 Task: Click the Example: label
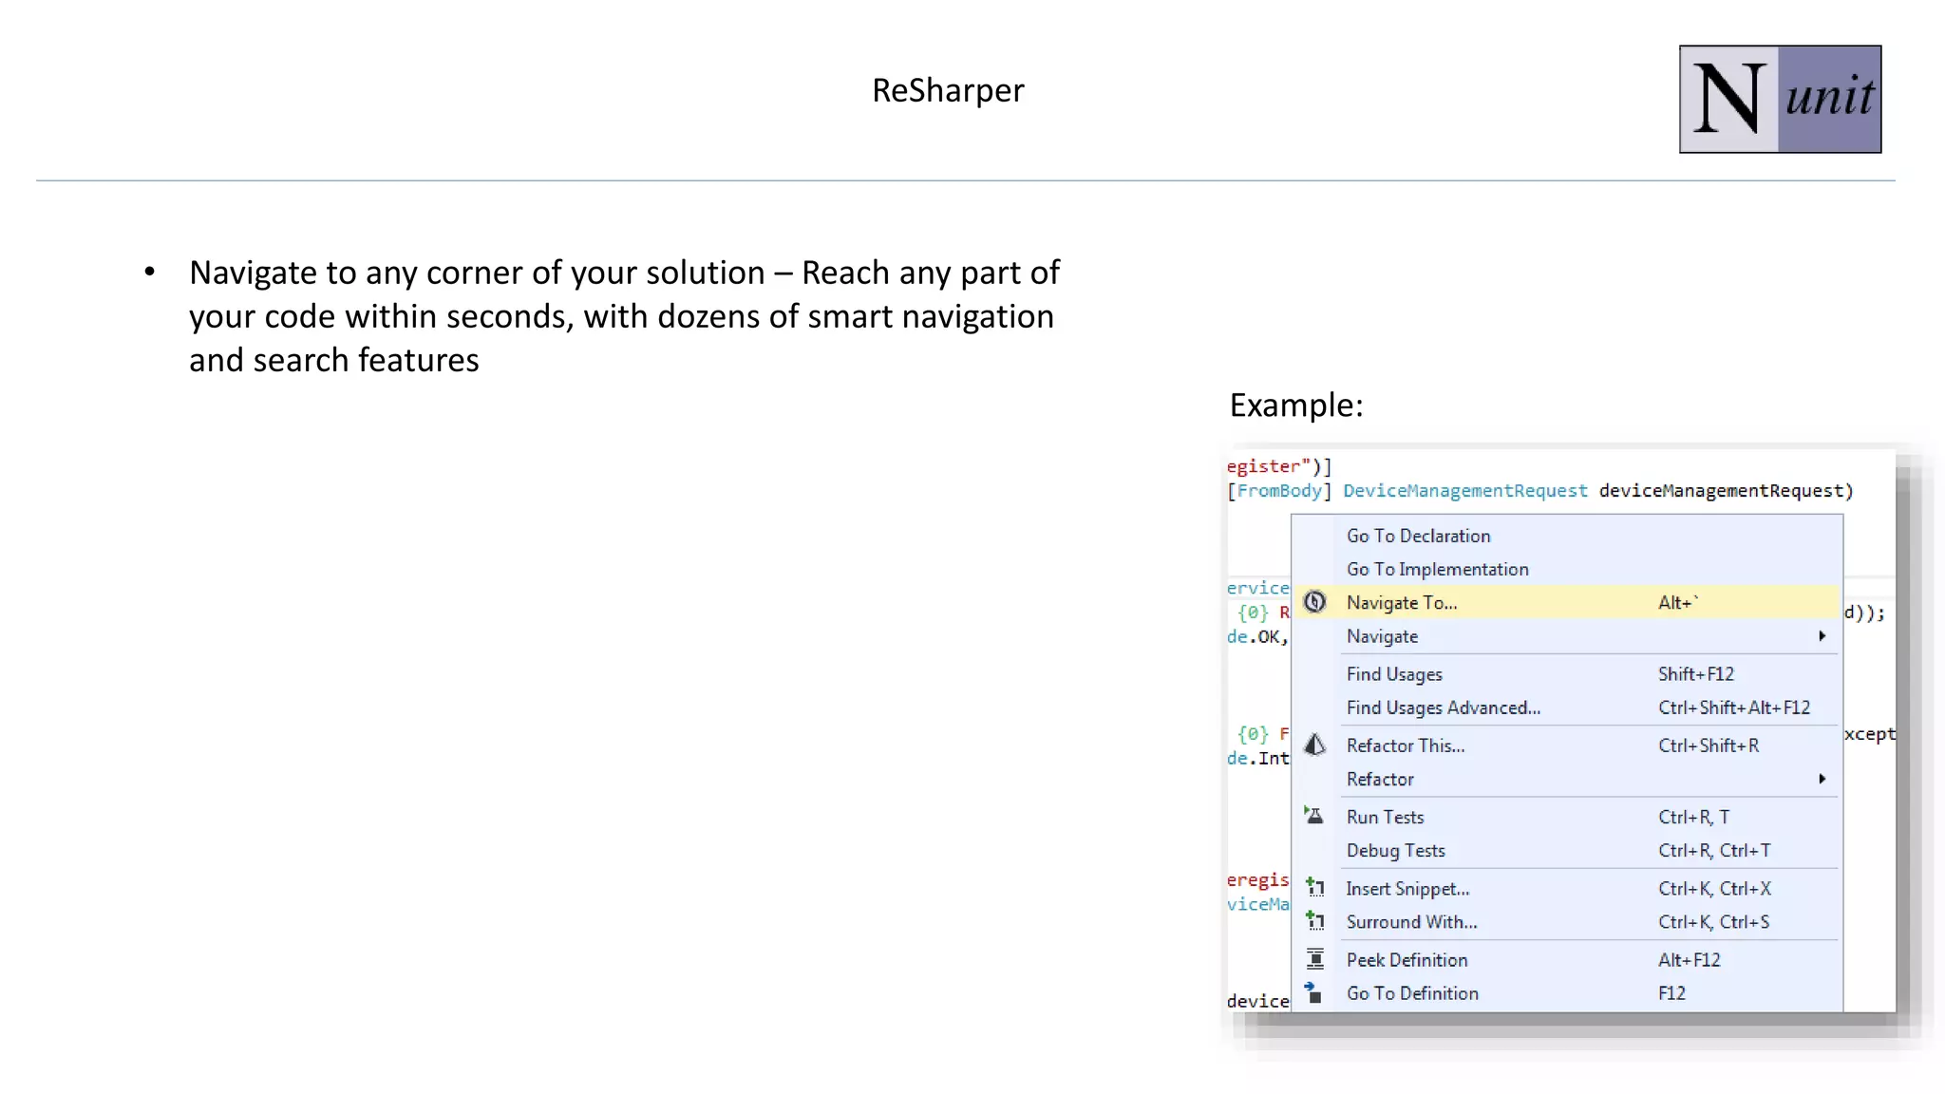point(1296,406)
